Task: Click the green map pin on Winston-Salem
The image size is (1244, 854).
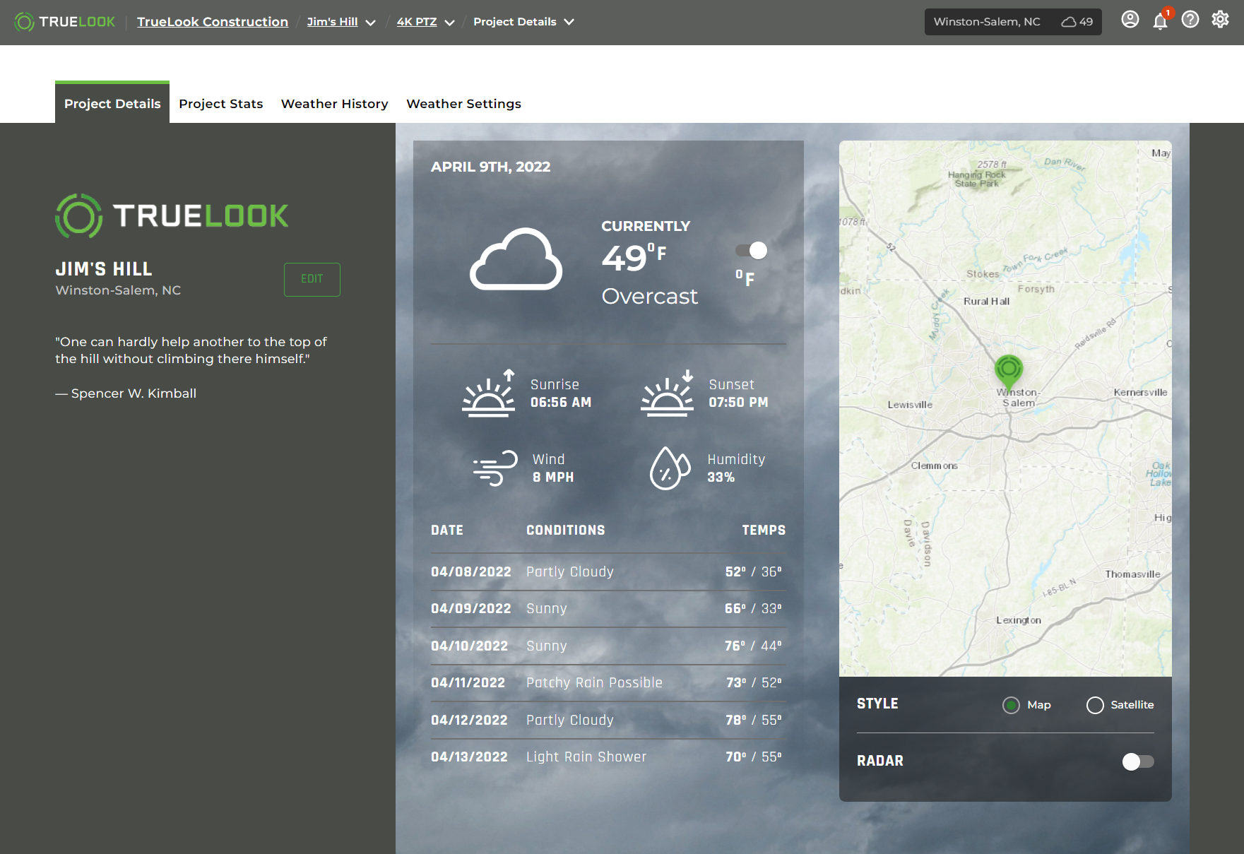Action: point(1009,372)
